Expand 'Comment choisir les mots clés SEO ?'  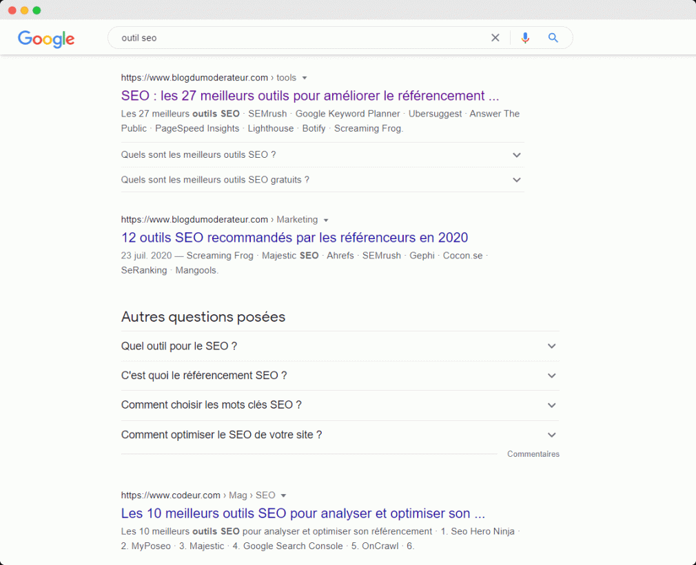tap(340, 405)
